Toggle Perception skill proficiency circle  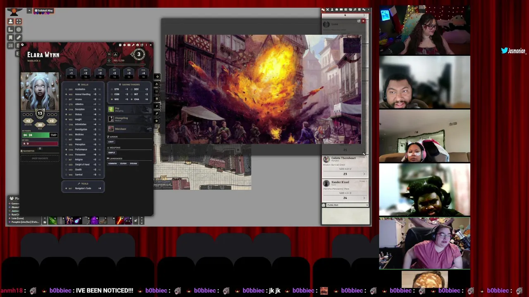[x=66, y=144]
